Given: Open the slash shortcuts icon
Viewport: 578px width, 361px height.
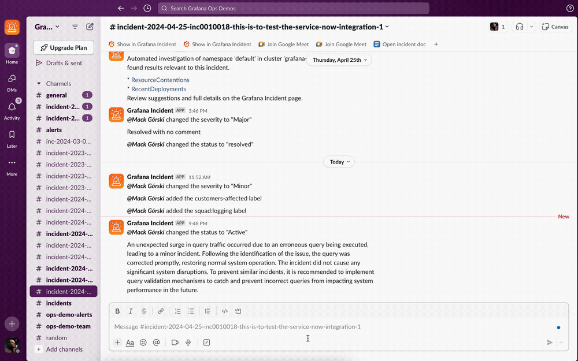Looking at the screenshot, I should pyautogui.click(x=206, y=342).
